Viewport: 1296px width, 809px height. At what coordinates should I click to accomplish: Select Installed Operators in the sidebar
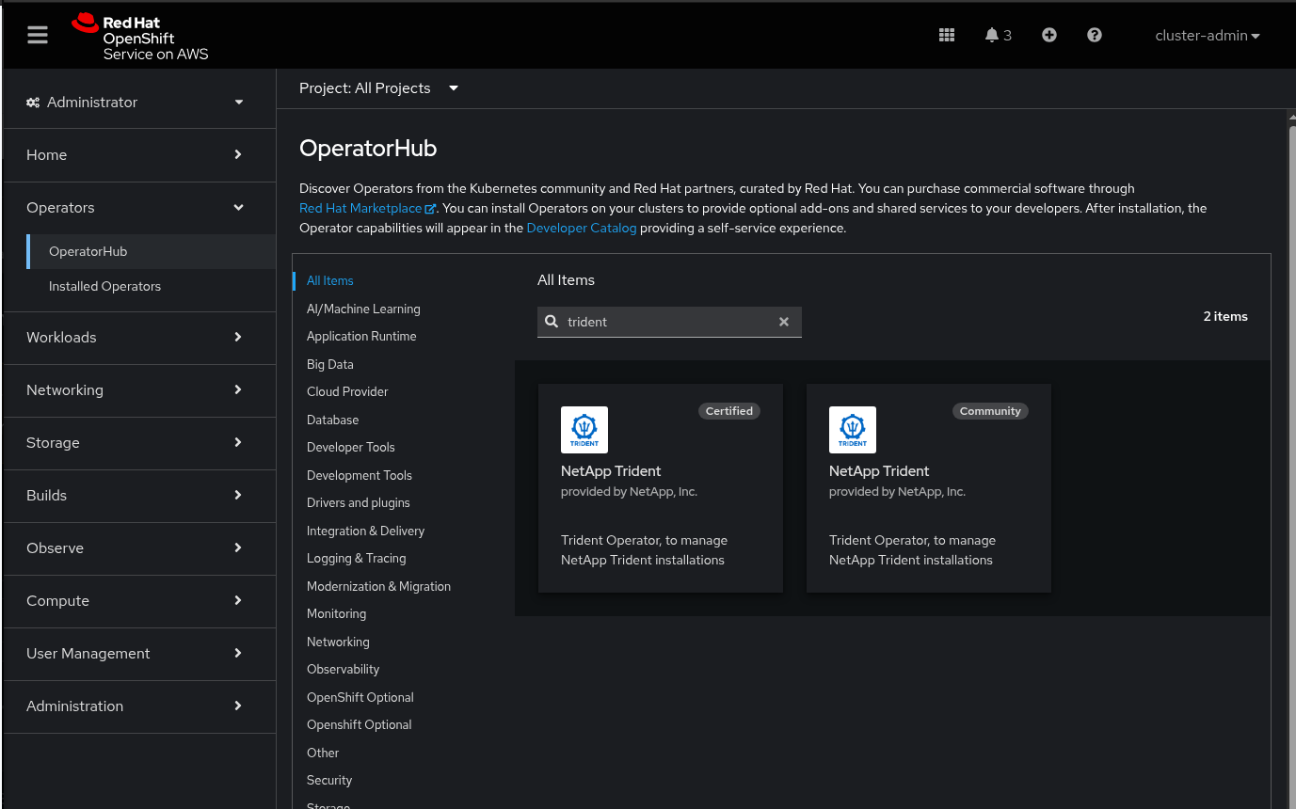(x=104, y=287)
